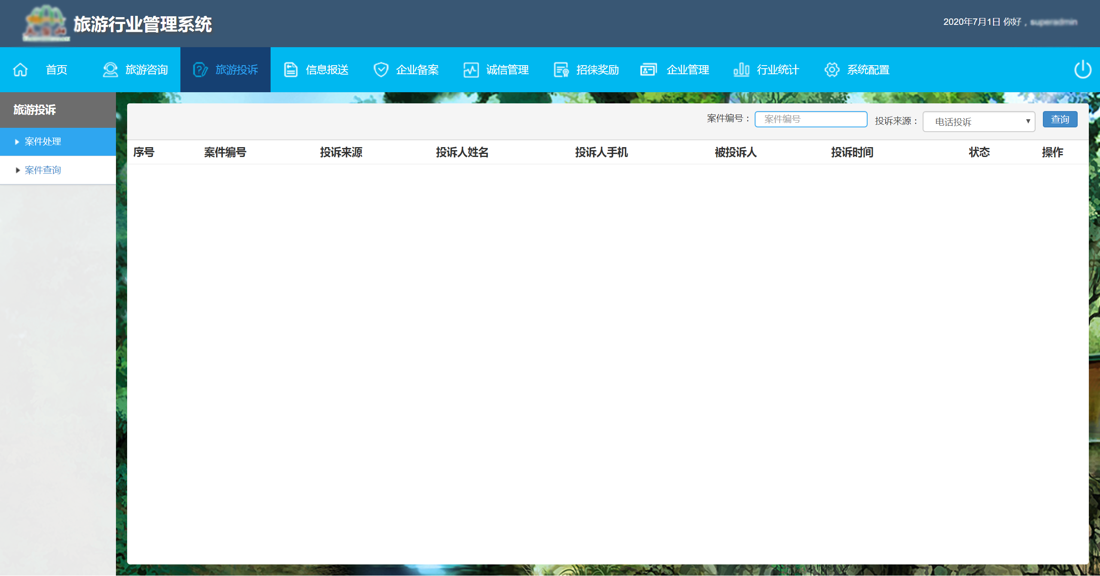
Task: Click the 系统配置 gear icon
Action: click(x=832, y=69)
